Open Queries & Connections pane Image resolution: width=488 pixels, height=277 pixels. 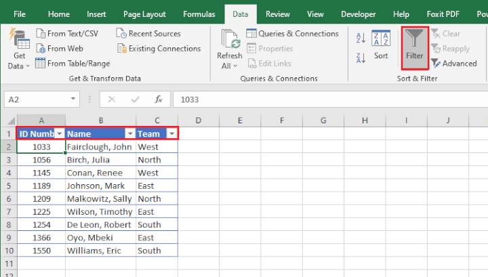[x=293, y=34]
